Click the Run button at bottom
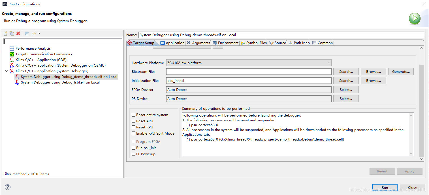Viewport: 429px width, 195px height. pos(385,188)
